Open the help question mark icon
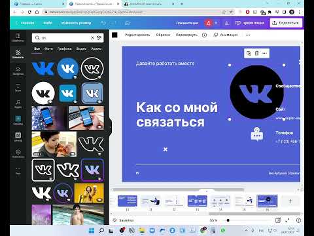Image resolution: width=314 pixels, height=236 pixels. pyautogui.click(x=298, y=220)
